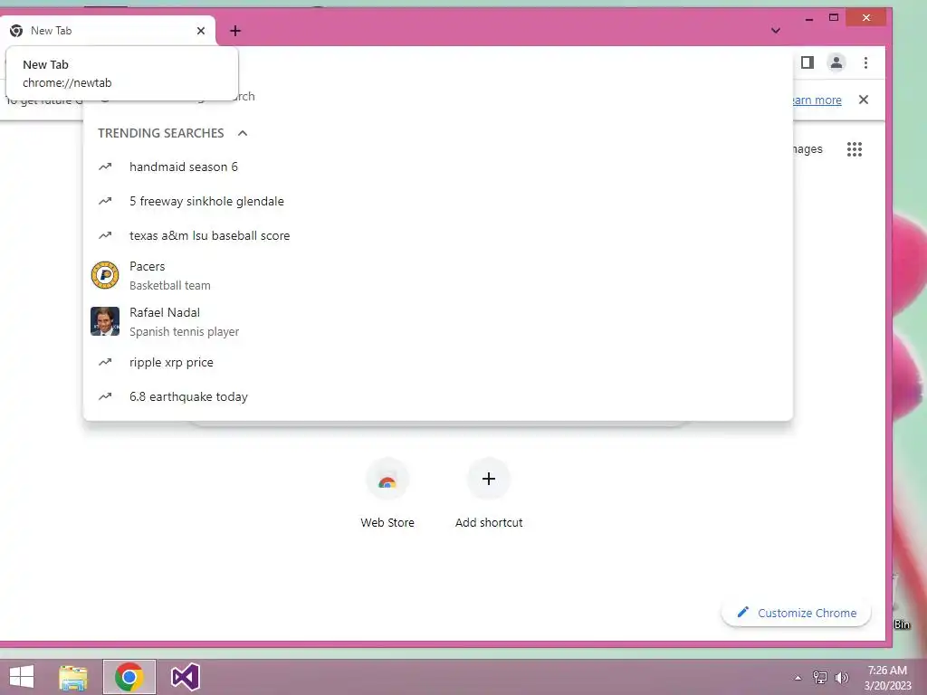Click the Chrome taskbar icon
The height and width of the screenshot is (695, 927).
[129, 677]
